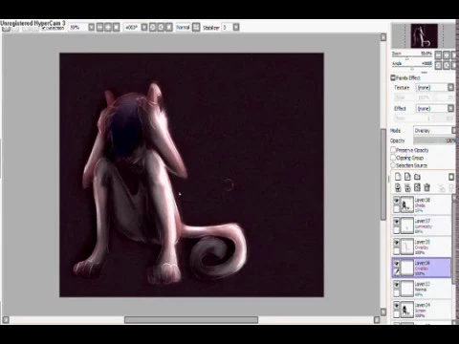This screenshot has height=344, width=459.
Task: Rotate the view counter-clockwise in the navigator panel
Action: point(439,65)
